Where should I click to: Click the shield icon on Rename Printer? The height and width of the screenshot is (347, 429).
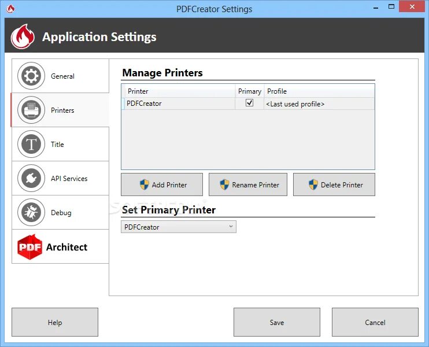224,184
